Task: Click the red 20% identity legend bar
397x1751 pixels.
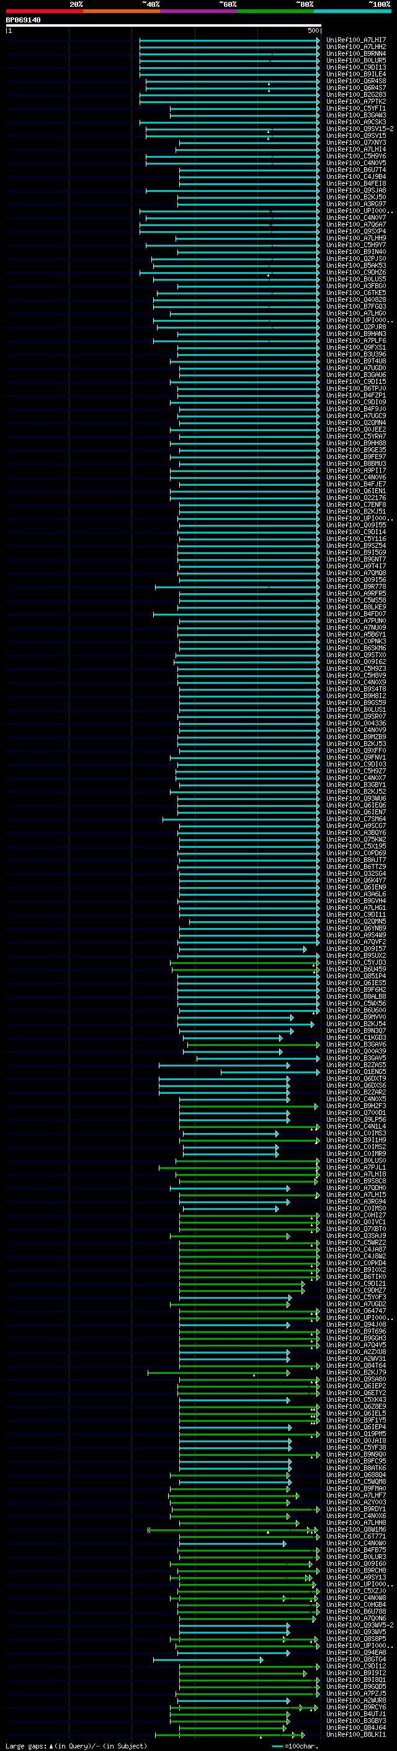Action: [44, 11]
